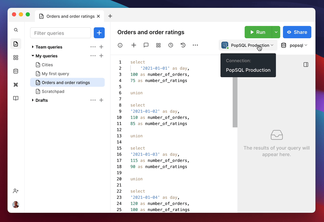Open the documentation book icon in the sidebar
The image size is (324, 222).
coord(16,98)
